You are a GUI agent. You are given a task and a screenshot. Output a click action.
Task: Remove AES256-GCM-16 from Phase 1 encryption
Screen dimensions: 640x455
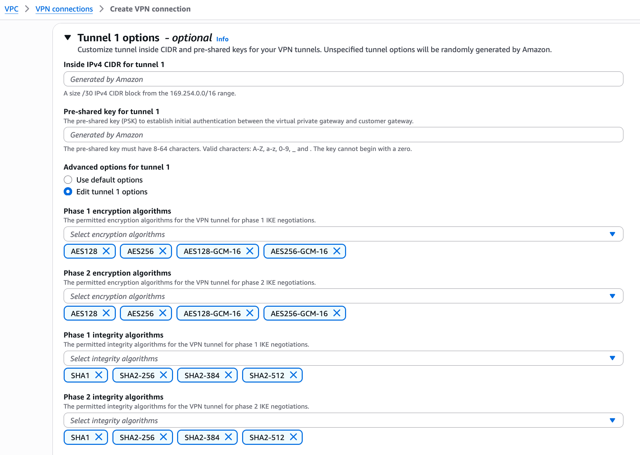pyautogui.click(x=337, y=251)
